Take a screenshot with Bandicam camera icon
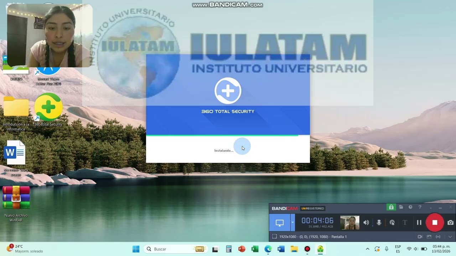Image resolution: width=456 pixels, height=256 pixels. [x=451, y=223]
